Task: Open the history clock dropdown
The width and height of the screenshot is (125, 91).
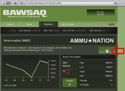Action: click(x=23, y=3)
